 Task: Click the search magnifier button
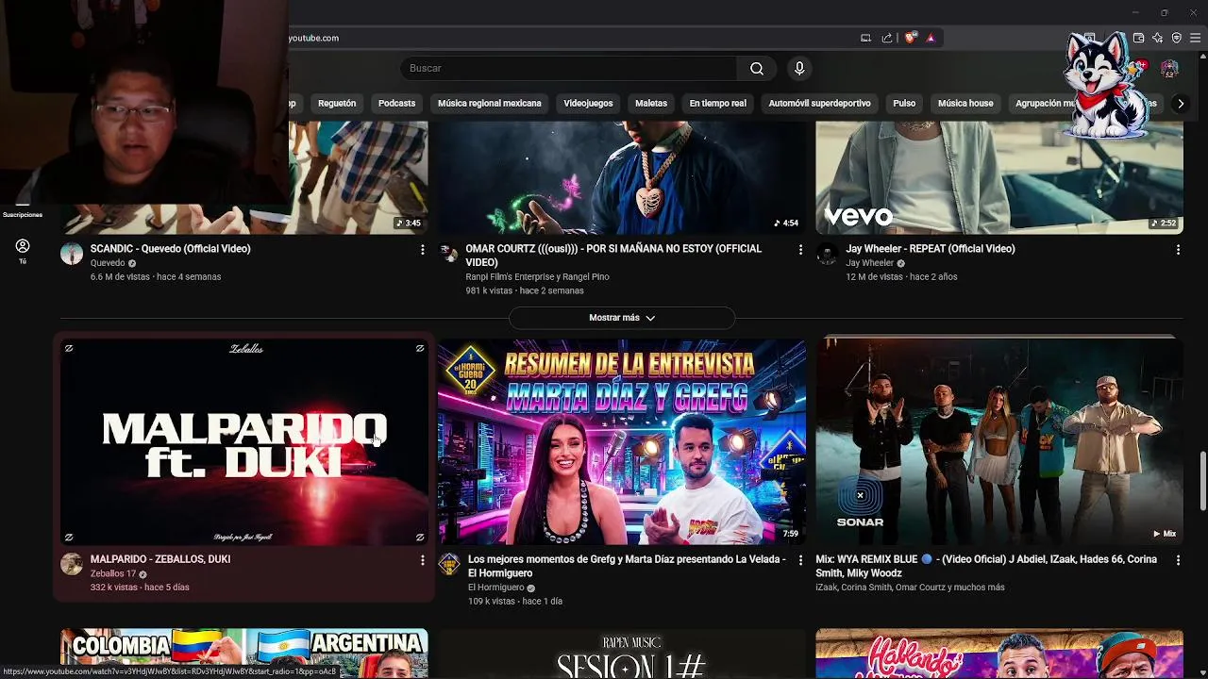pos(757,68)
